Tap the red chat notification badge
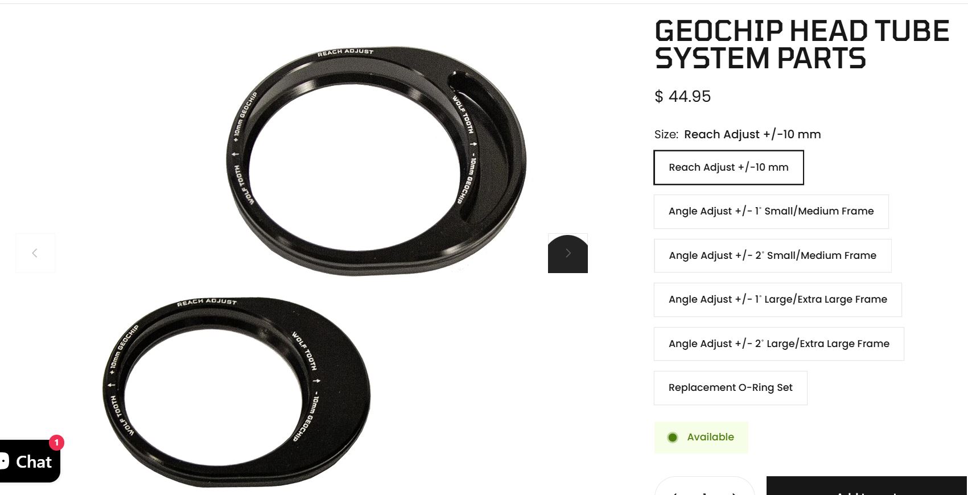The image size is (968, 495). (56, 443)
